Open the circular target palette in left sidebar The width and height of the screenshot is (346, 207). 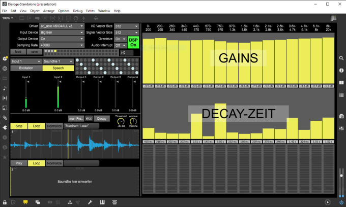coord(5,68)
